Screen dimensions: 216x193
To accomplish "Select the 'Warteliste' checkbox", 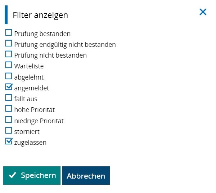I will pos(8,65).
